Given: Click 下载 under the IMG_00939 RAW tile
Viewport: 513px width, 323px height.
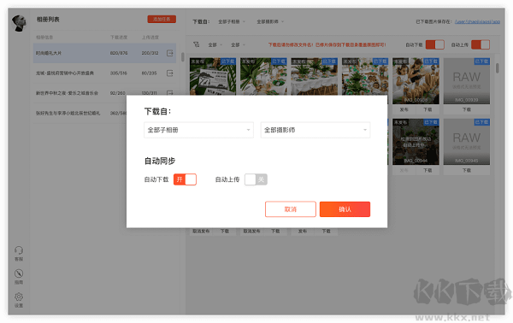Looking at the screenshot, I should coord(467,109).
